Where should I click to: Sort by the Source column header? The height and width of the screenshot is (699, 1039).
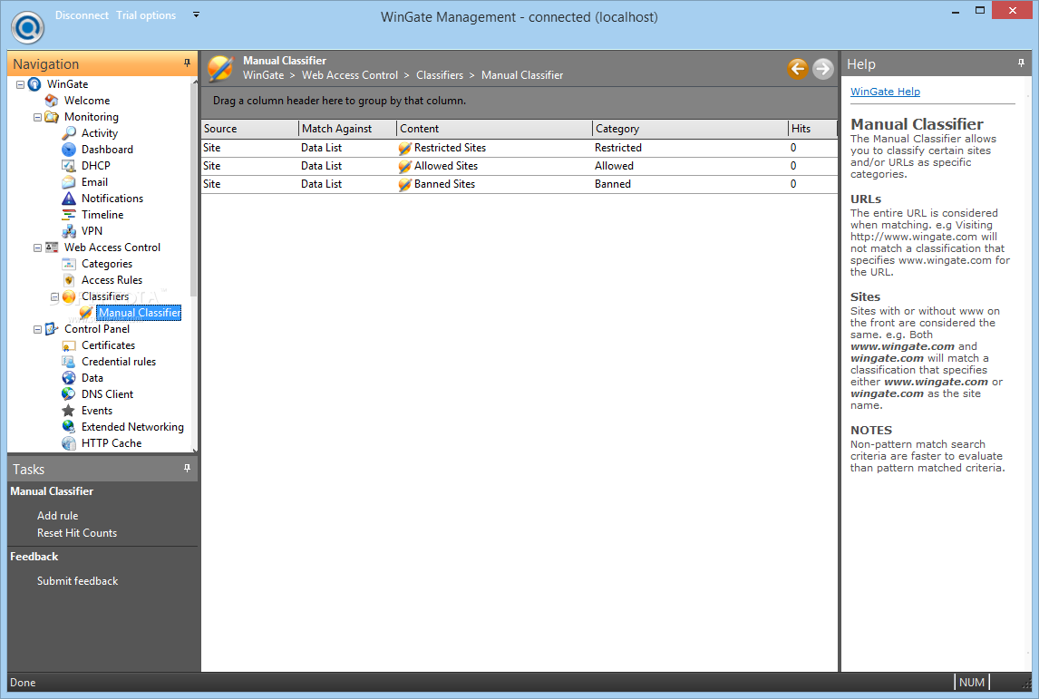point(250,129)
